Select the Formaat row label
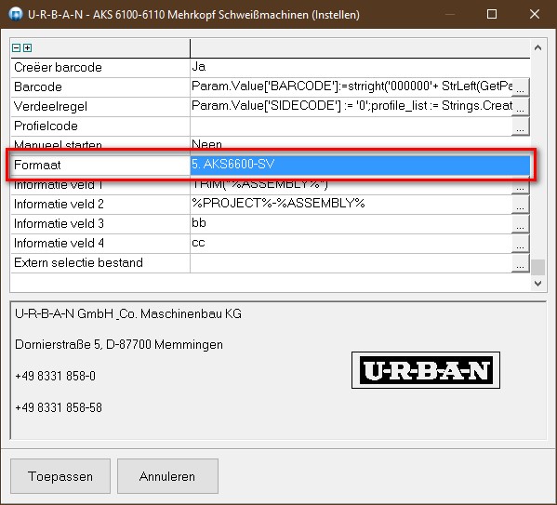This screenshot has width=557, height=505. point(37,165)
